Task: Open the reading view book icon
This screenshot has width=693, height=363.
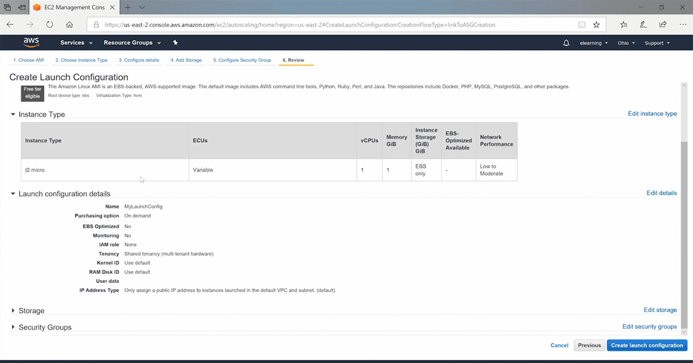Action: (x=582, y=24)
